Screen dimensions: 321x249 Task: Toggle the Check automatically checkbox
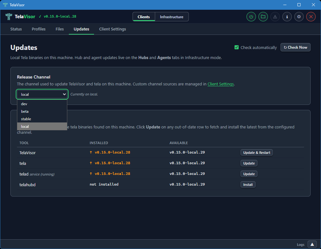coord(236,47)
